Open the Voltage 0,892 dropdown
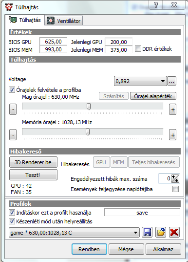 coord(140,81)
